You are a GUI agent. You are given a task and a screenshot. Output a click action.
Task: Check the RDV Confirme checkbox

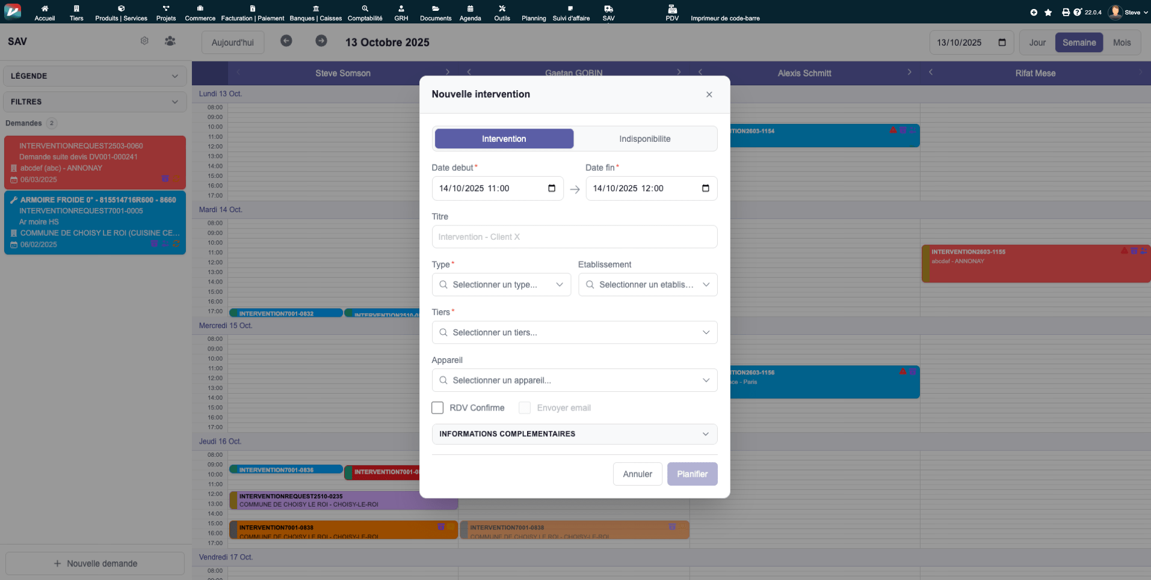(x=437, y=408)
